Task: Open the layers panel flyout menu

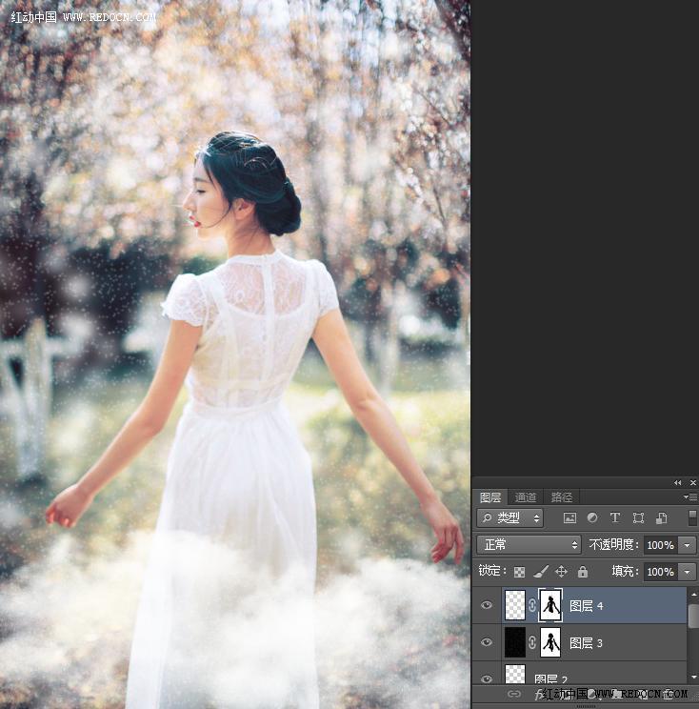Action: [x=690, y=496]
